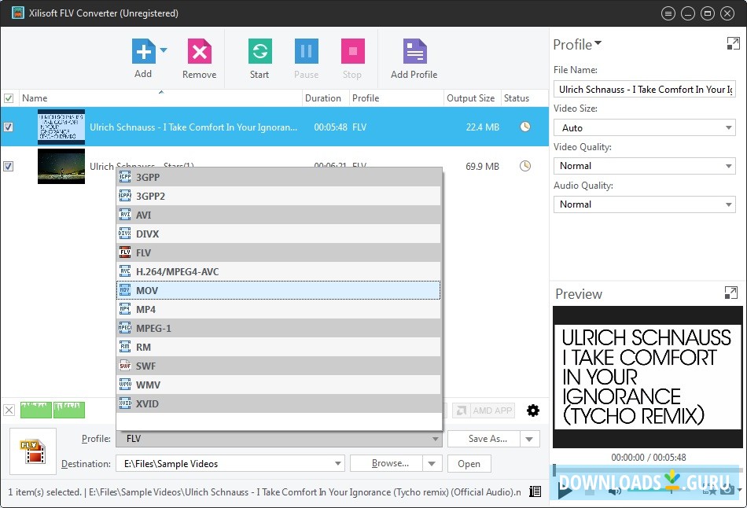Open the Destination folder dropdown

tap(337, 463)
